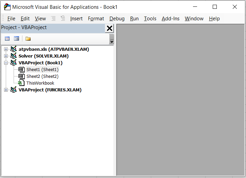The width and height of the screenshot is (246, 178).
Task: Toggle Folders view in Project panel
Action: point(28,39)
